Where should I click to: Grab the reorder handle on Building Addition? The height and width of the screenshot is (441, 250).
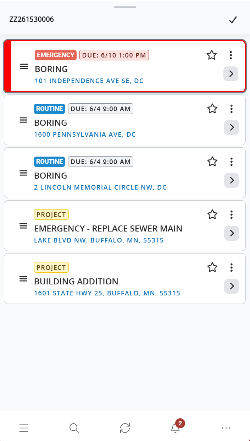pos(23,279)
